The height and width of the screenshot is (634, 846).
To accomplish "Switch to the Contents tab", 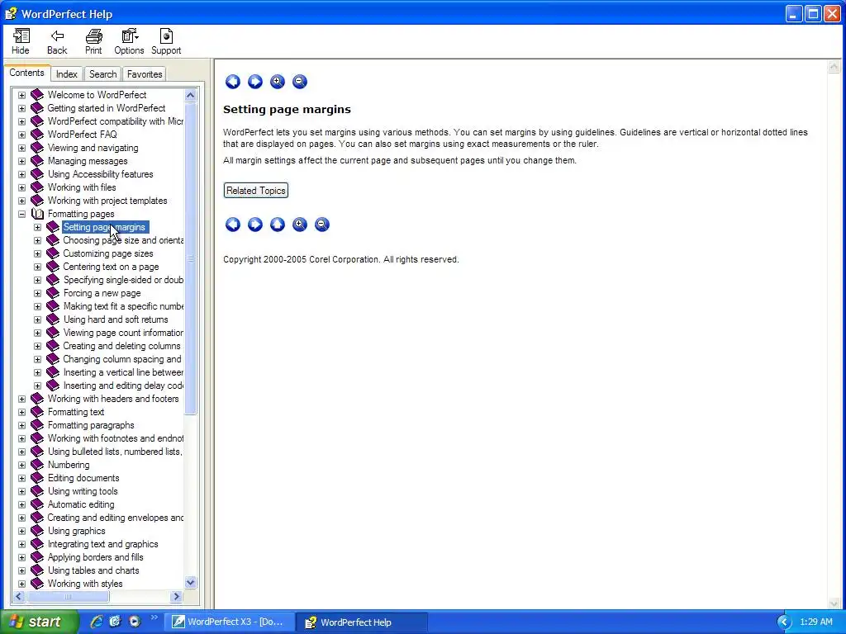I will coord(27,73).
